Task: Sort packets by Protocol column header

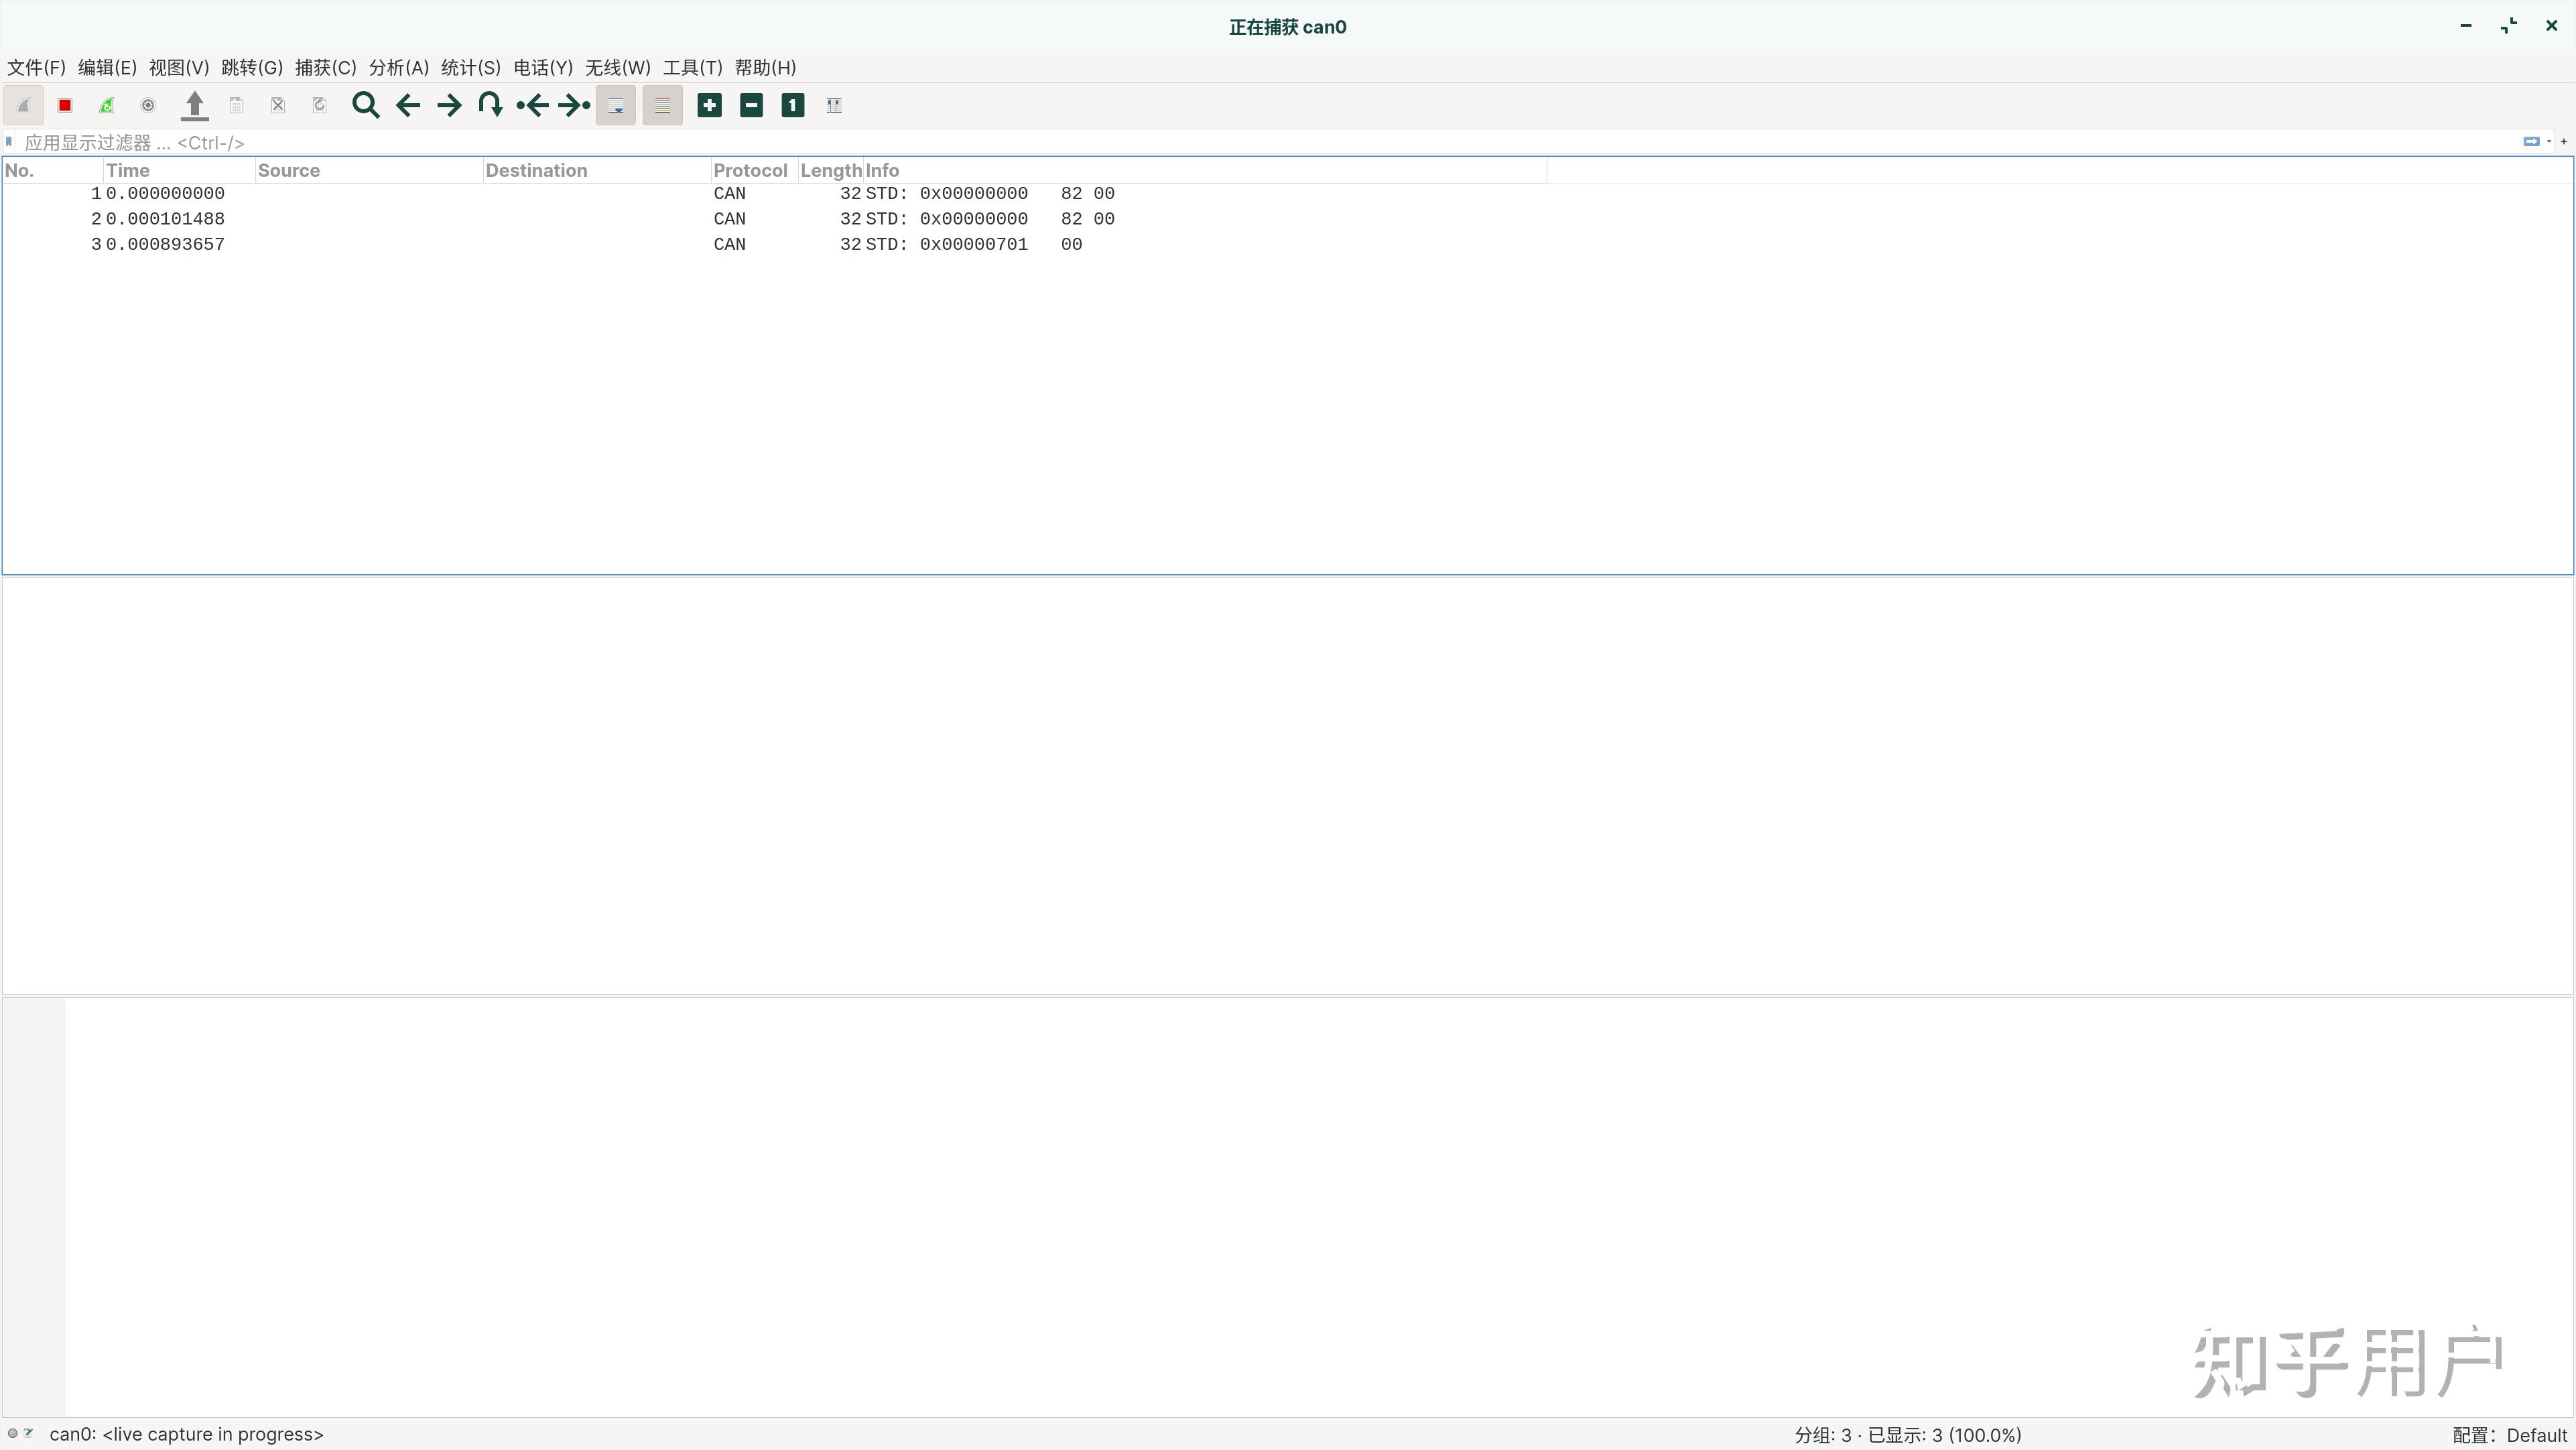Action: pyautogui.click(x=750, y=170)
